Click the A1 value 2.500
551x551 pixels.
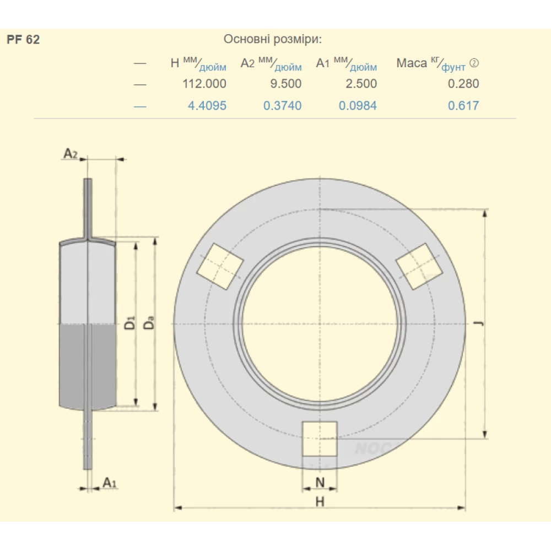pyautogui.click(x=361, y=84)
